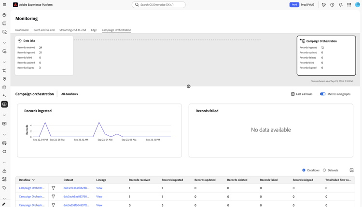
Task: Expand the sidebar chevron above workflow nodes icon
Action: [4, 62]
